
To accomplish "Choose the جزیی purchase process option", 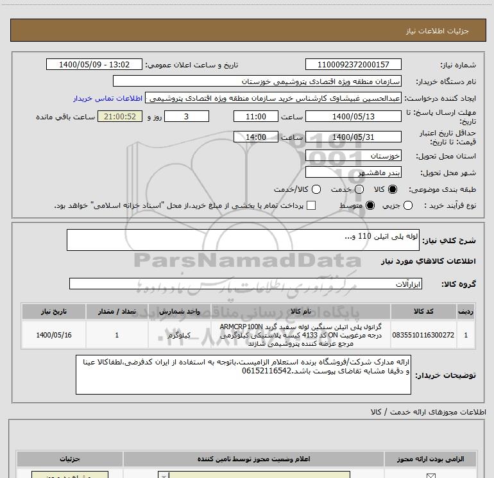I will (408, 206).
